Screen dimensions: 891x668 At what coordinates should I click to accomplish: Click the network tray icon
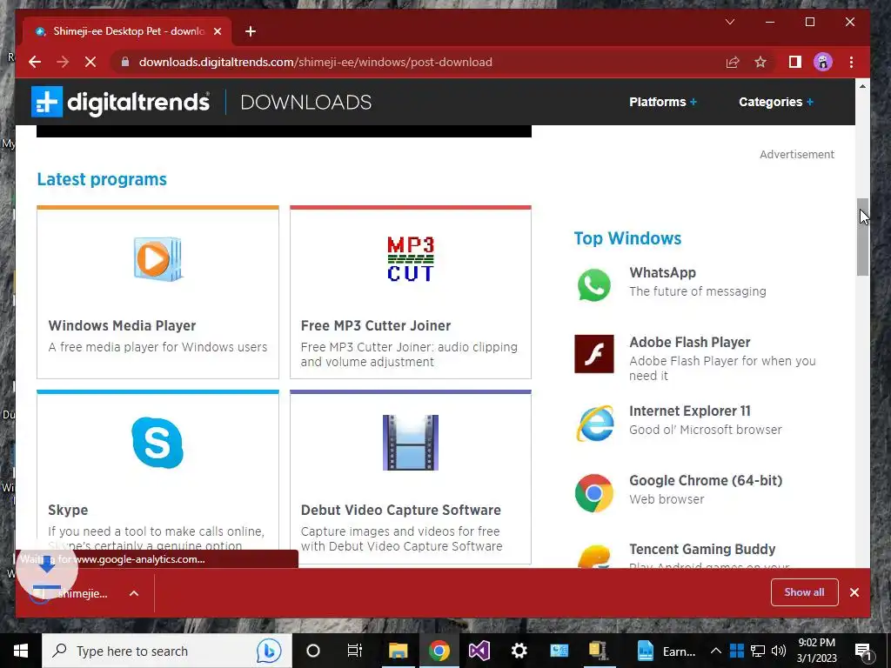click(758, 651)
